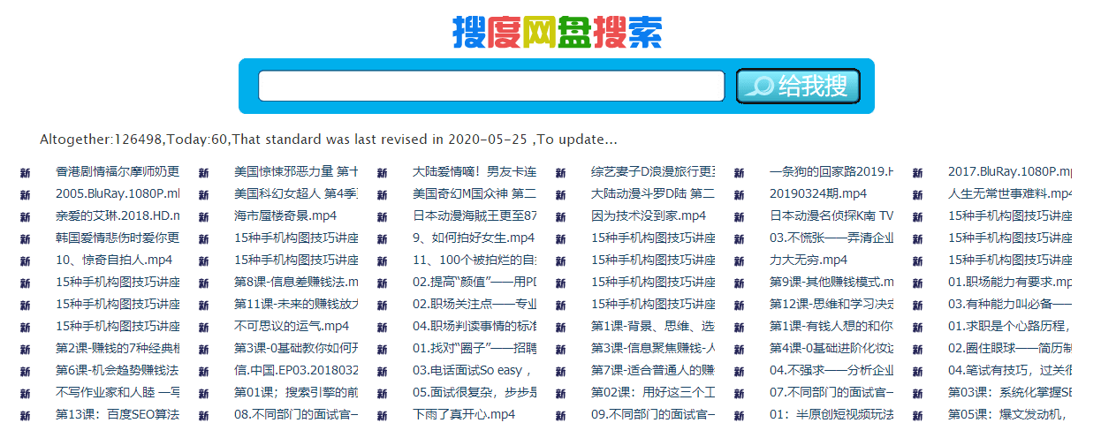This screenshot has height=438, width=1101.
Task: Open the 02.提高"颜值" link
Action: (x=475, y=282)
